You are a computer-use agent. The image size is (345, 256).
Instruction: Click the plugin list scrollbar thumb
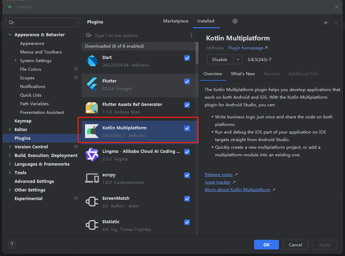(197, 53)
